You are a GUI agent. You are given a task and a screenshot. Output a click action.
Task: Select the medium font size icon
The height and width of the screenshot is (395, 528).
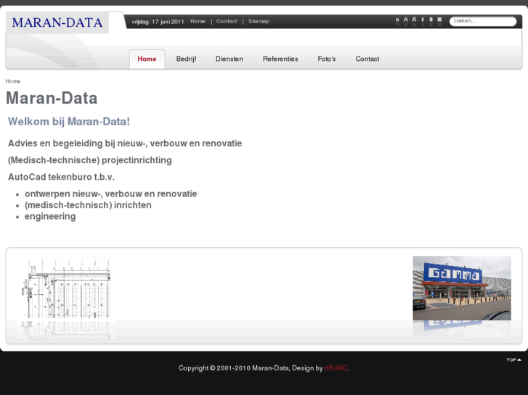tap(406, 21)
